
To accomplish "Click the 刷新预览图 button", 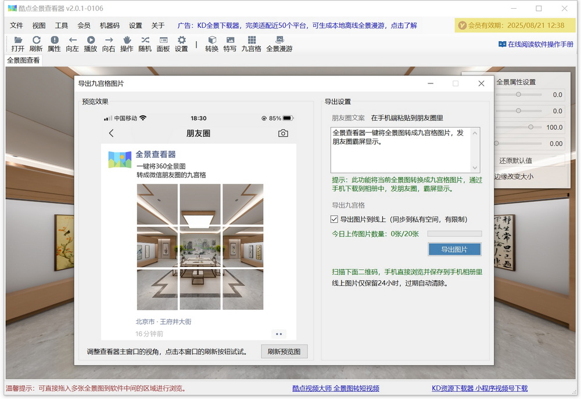I will 284,351.
